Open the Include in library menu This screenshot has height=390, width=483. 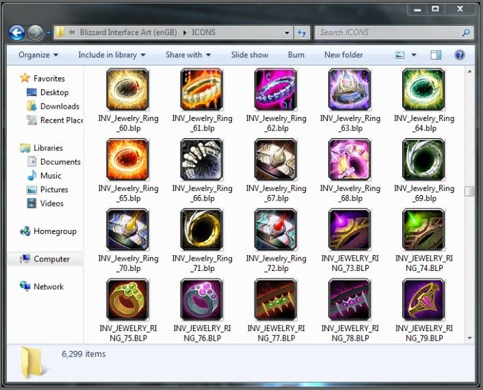pyautogui.click(x=112, y=55)
